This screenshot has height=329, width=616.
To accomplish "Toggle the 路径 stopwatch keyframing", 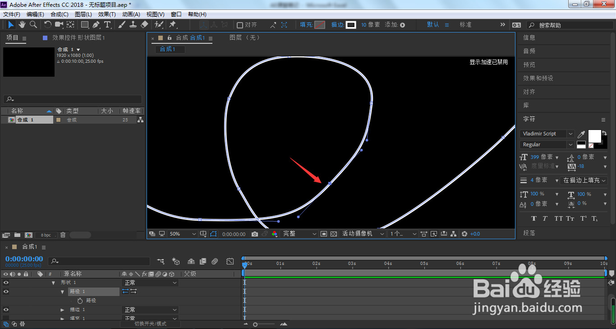I will tap(80, 301).
